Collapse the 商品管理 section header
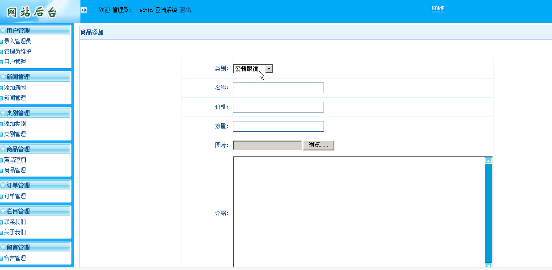552x270 pixels. 35,149
